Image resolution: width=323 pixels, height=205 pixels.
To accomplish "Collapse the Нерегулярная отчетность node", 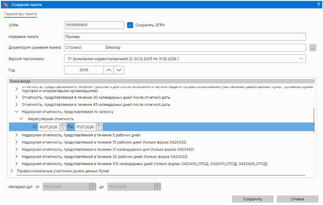I will pos(23,119).
